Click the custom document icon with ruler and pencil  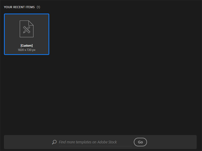click(x=27, y=29)
